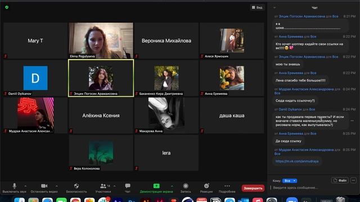Image resolution: width=360 pixels, height=202 pixels.
Task: Expand participants options chevron
Action: tap(115, 186)
